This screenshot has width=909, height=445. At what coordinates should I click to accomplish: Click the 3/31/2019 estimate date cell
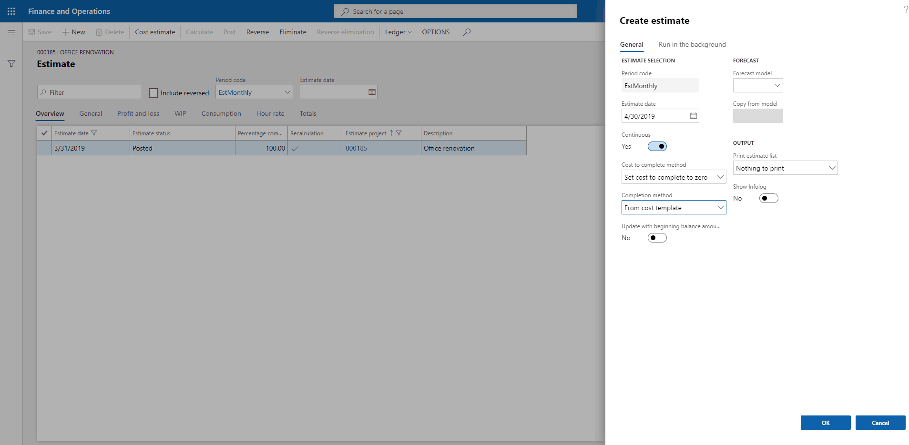point(91,148)
